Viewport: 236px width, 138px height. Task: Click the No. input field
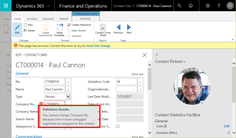[x=55, y=82]
